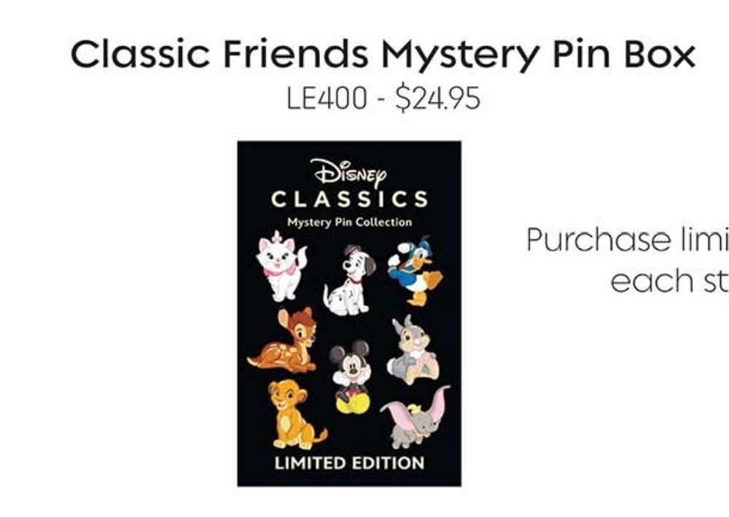This screenshot has height=517, width=729.
Task: Click the LE400 - $24.95 price text
Action: point(383,98)
